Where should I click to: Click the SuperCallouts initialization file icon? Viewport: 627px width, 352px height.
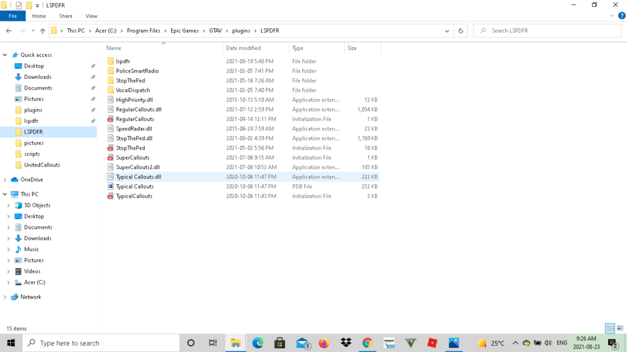point(111,157)
